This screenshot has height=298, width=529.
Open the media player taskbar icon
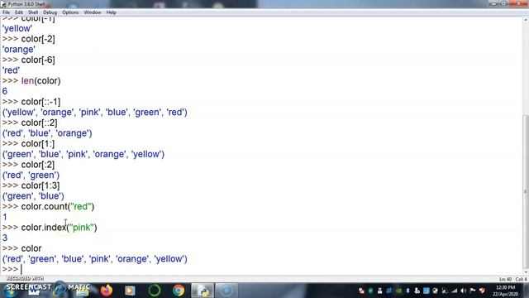[130, 291]
